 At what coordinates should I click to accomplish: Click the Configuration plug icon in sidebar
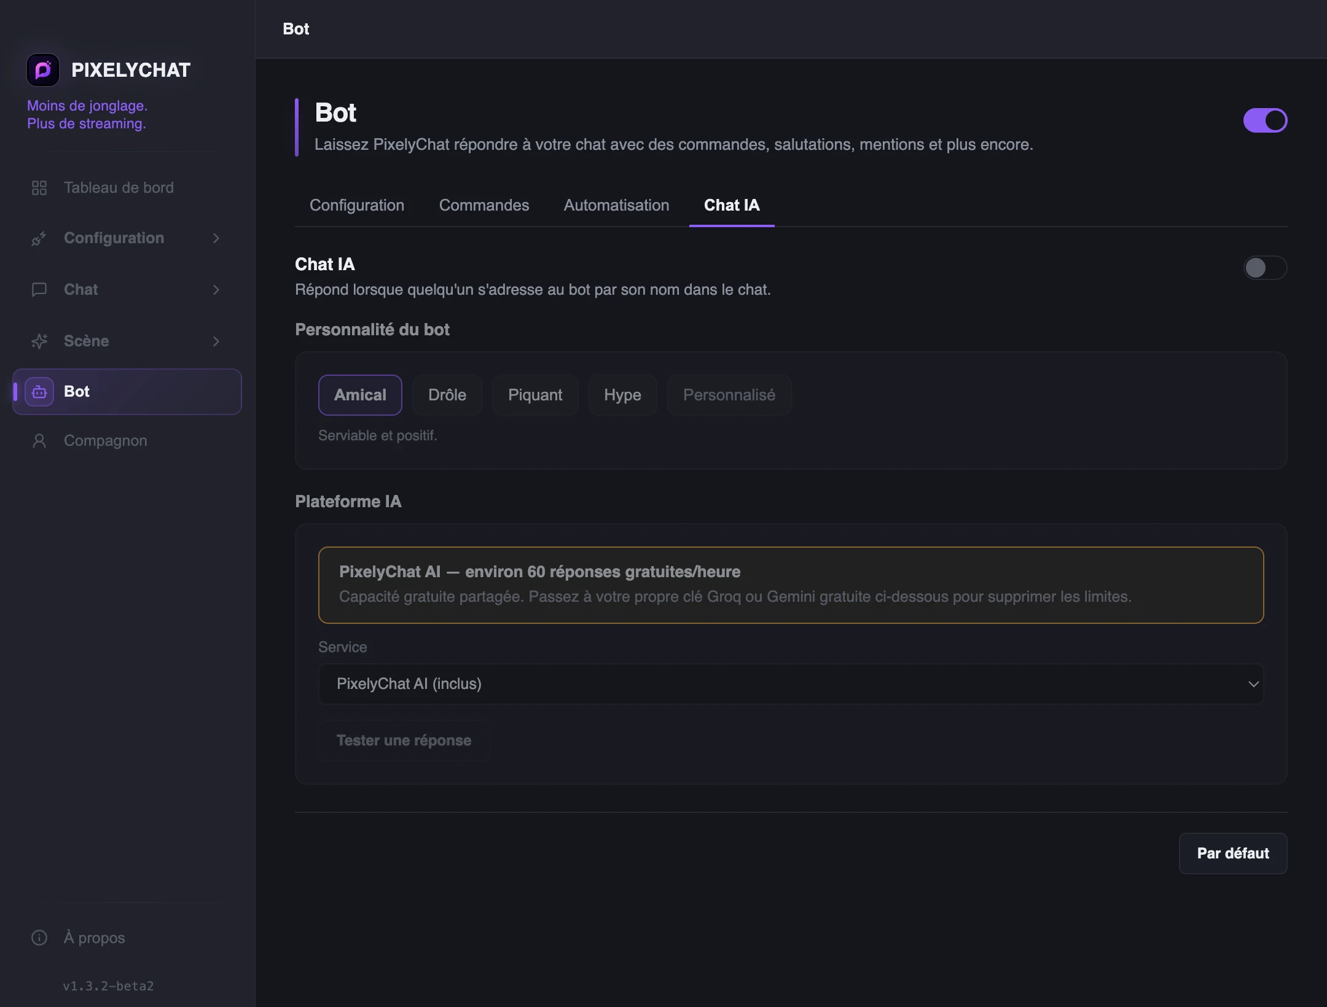pos(39,238)
